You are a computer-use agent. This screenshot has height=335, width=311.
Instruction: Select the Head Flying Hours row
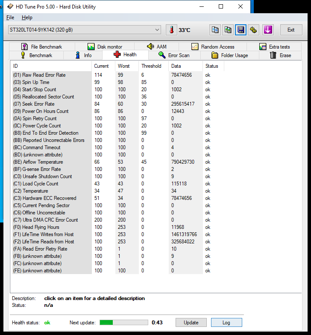118,227
